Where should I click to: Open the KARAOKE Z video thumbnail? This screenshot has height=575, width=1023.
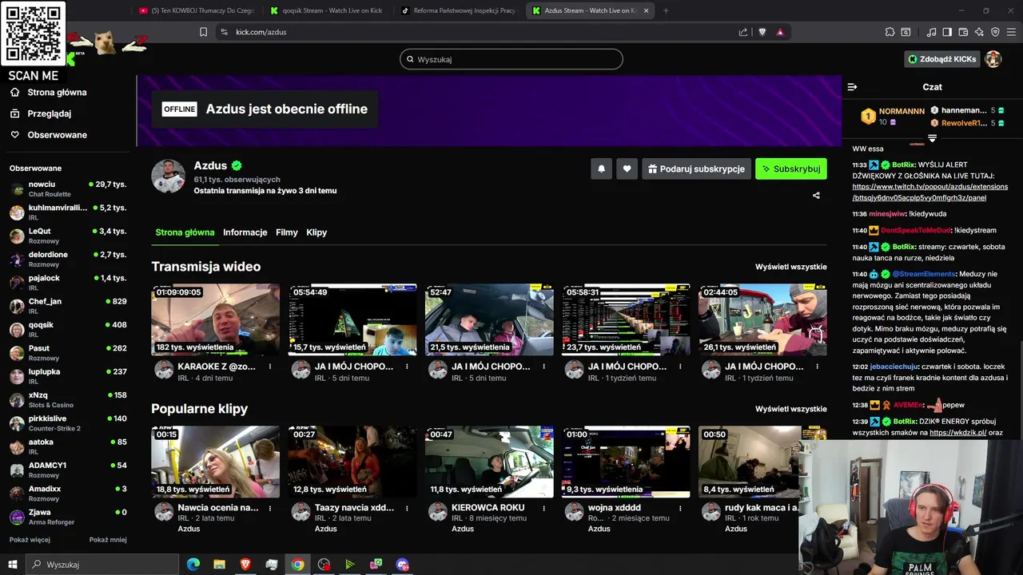point(216,319)
